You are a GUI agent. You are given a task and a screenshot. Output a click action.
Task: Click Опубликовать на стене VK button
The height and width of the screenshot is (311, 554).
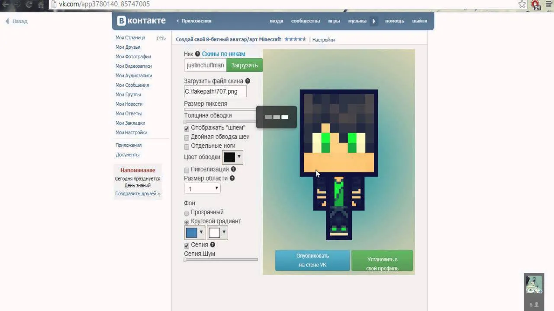tap(312, 260)
